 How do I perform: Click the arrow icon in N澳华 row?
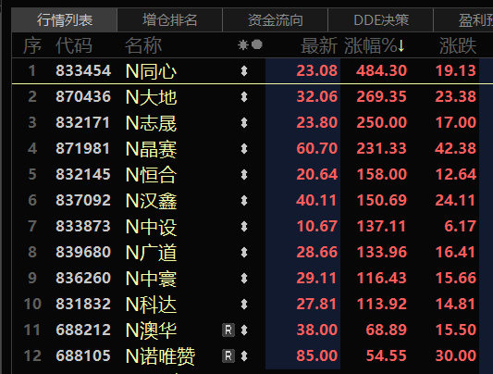click(x=244, y=330)
